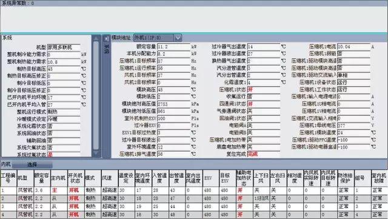The height and width of the screenshot is (219, 388).
Task: Click the 系统 panel vertical scrollbar thumb
Action: pos(96,95)
